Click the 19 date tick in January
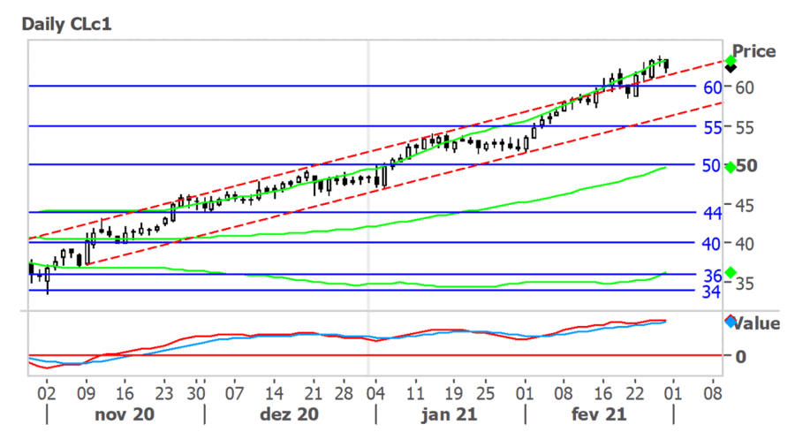 [453, 392]
